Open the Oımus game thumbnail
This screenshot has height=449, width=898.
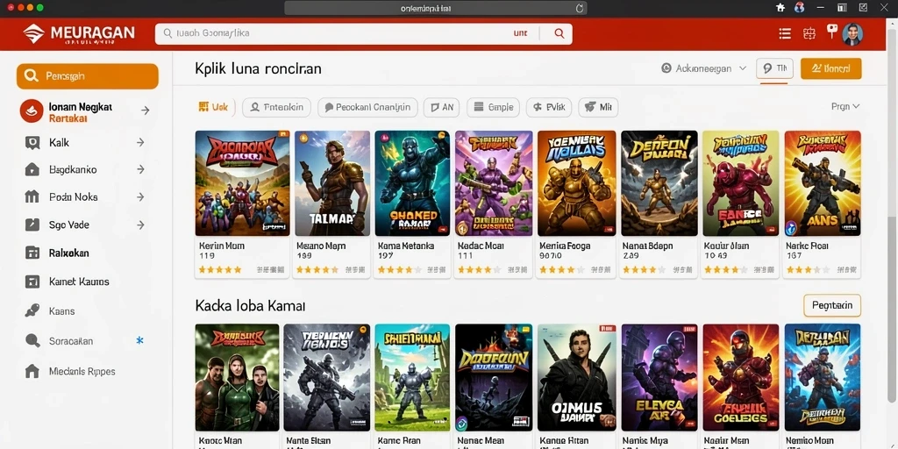click(577, 377)
